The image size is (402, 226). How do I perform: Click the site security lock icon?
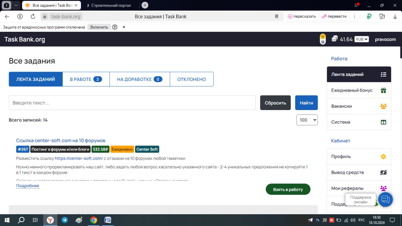coord(45,17)
